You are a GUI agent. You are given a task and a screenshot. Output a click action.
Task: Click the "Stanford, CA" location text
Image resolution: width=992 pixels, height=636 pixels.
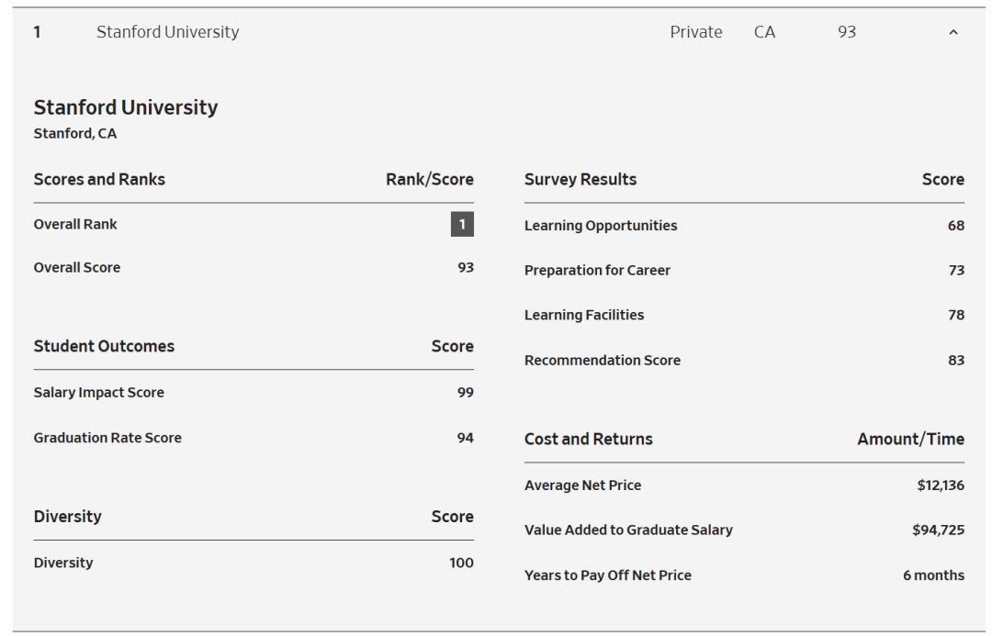[75, 134]
